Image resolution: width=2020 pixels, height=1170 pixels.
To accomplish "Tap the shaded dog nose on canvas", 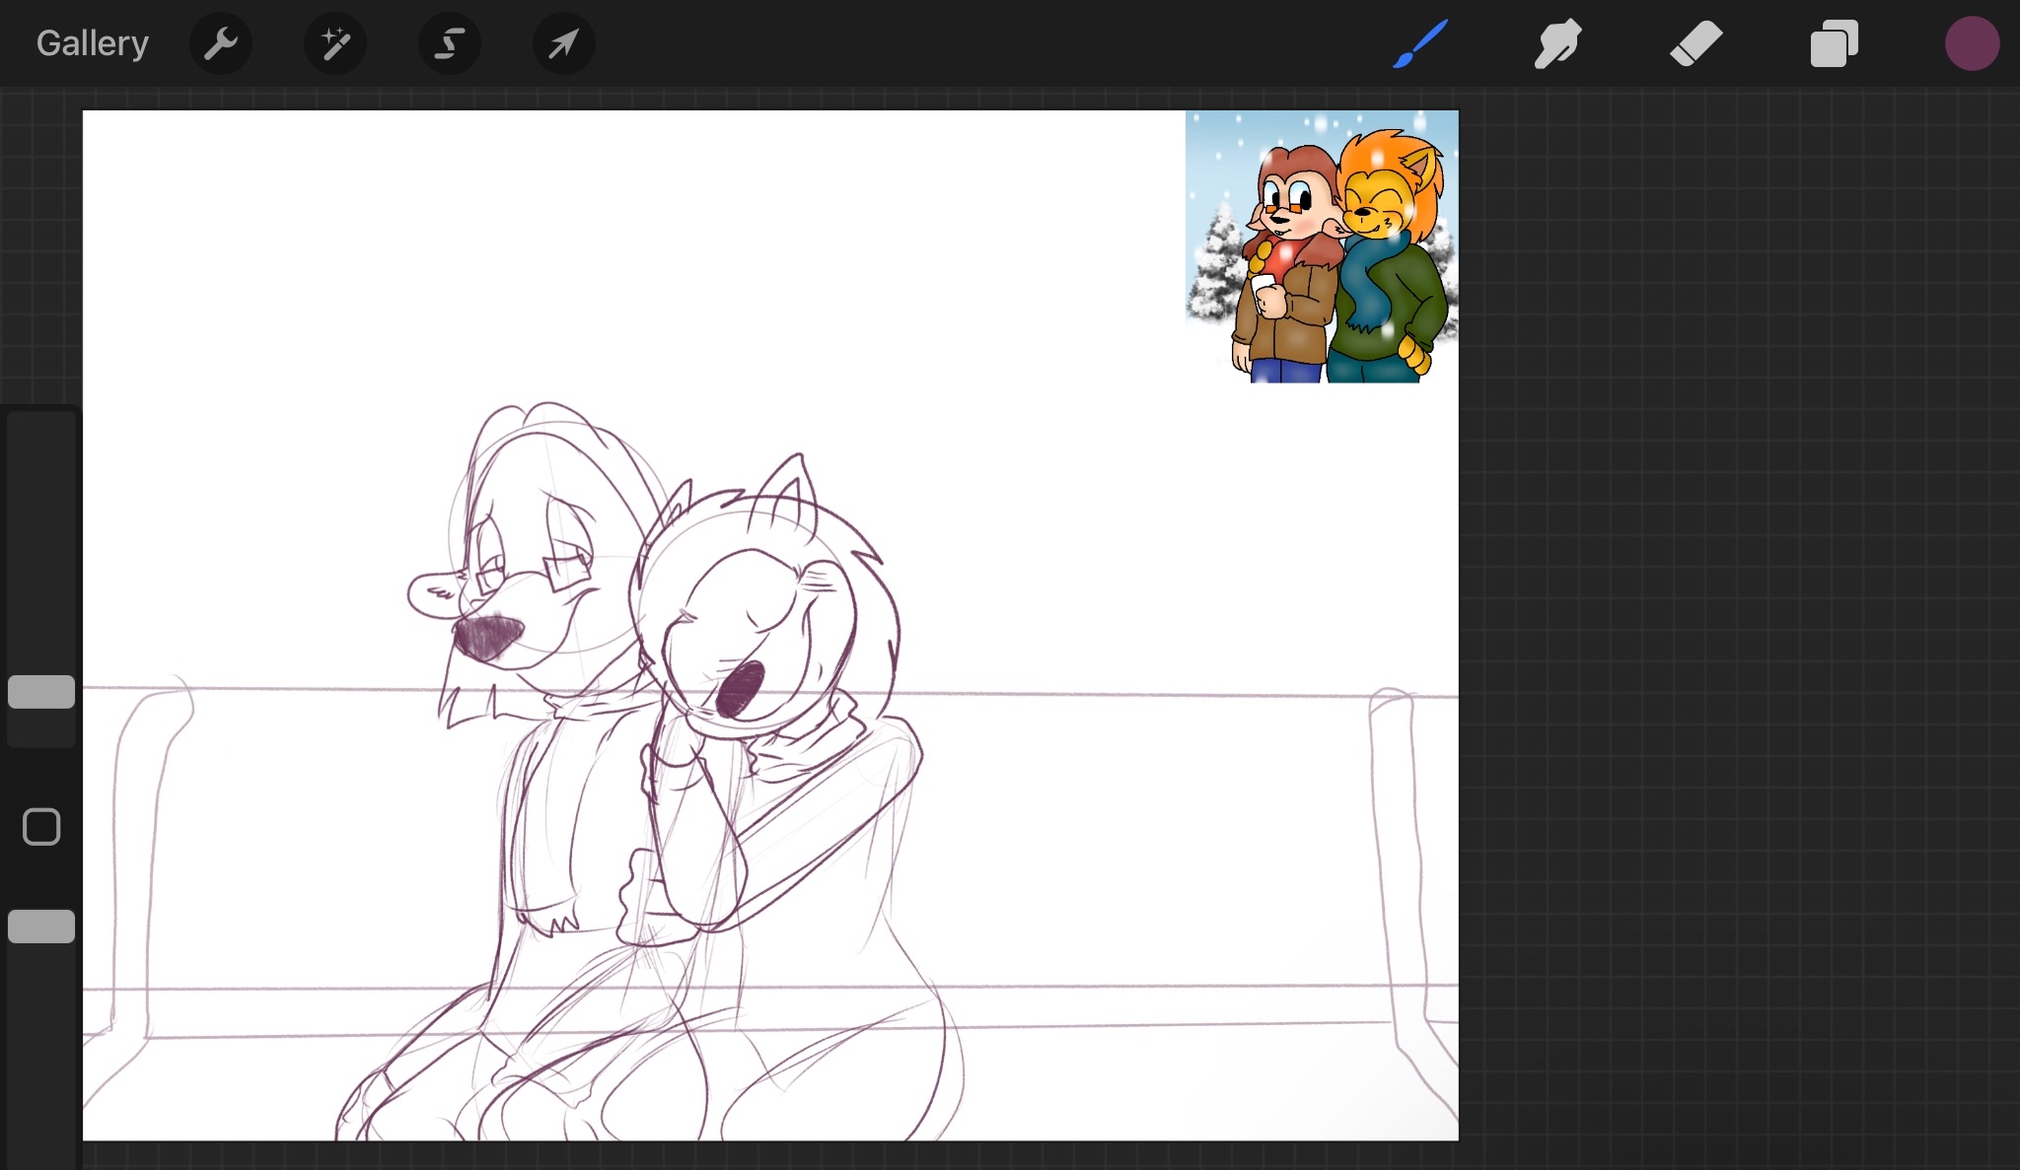I will pos(487,639).
